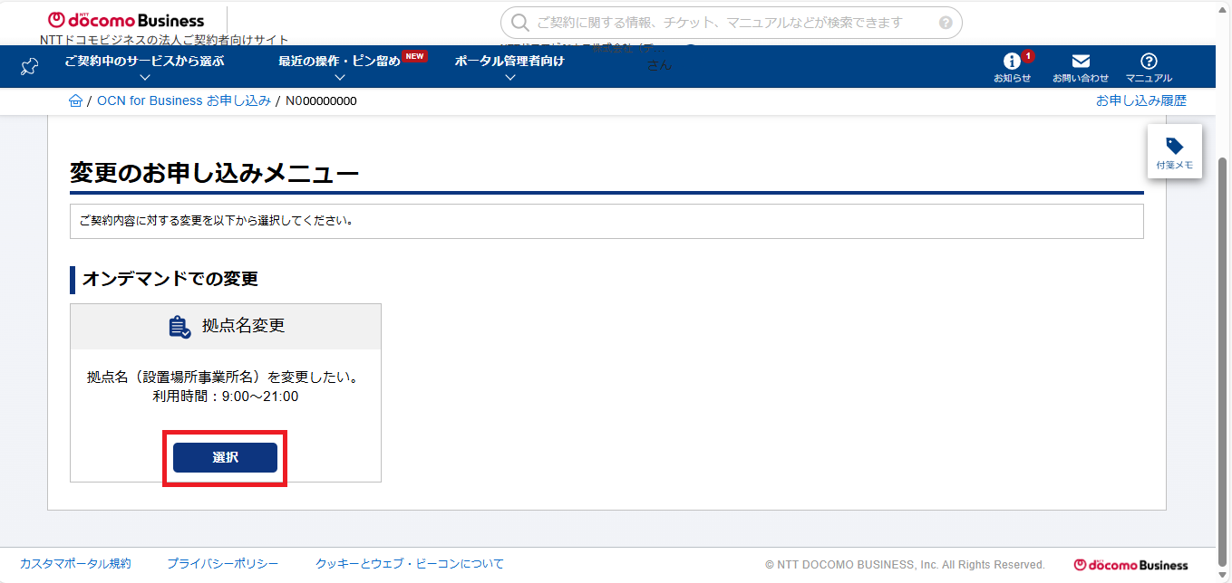Click the docomo Business logo
This screenshot has width=1232, height=583.
(126, 20)
